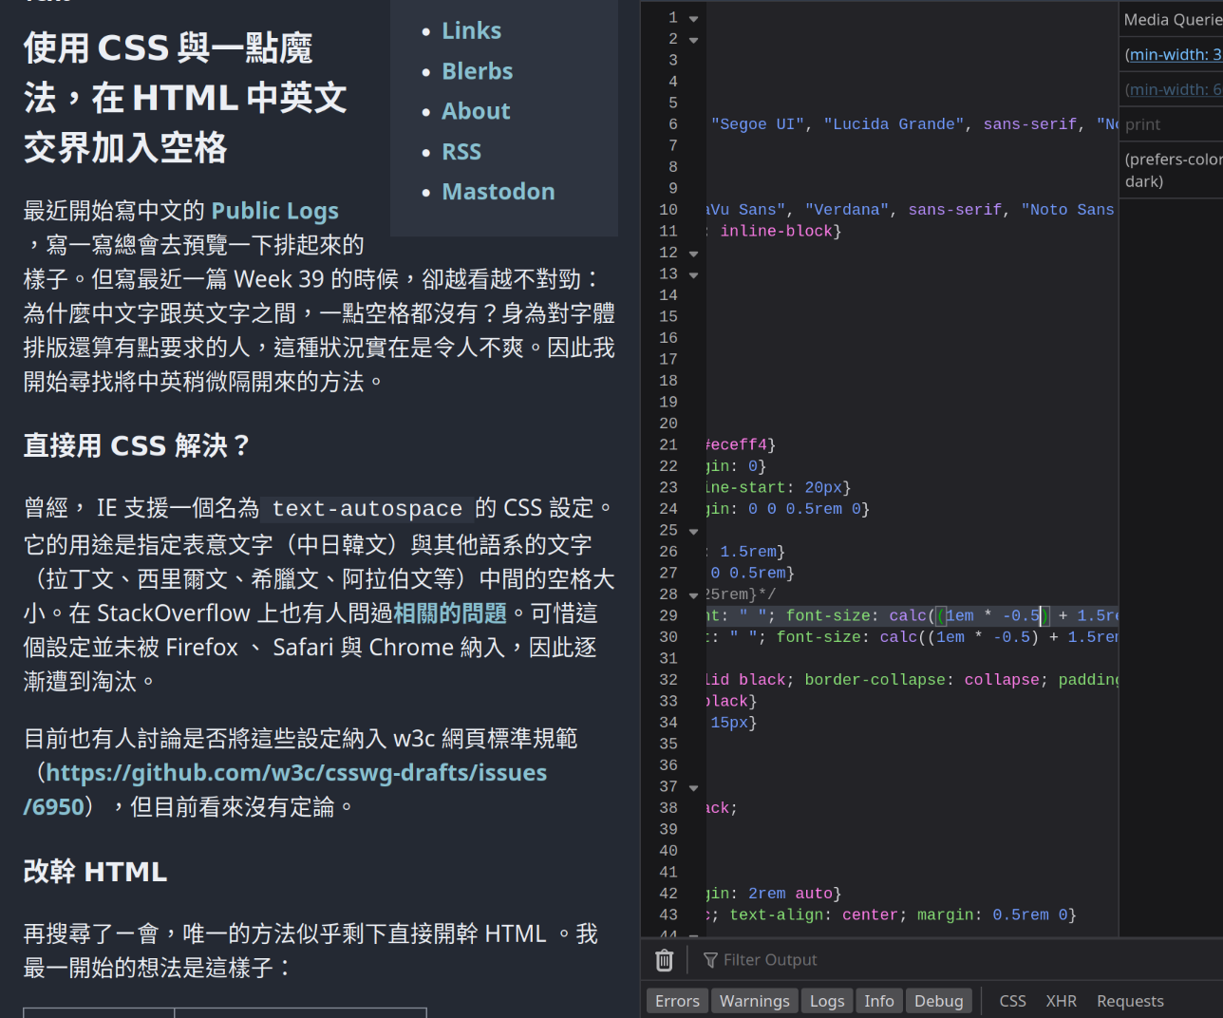This screenshot has height=1018, width=1223.
Task: Collapse the code fold arrow at line 37
Action: pyautogui.click(x=693, y=788)
